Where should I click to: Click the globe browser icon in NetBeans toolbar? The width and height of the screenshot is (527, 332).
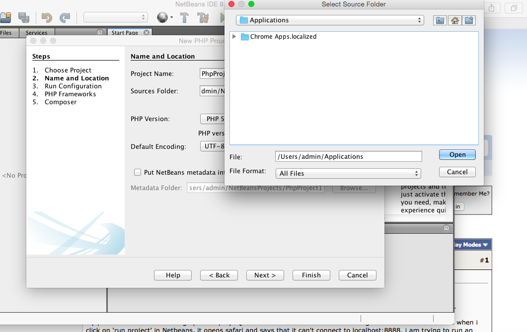[162, 17]
